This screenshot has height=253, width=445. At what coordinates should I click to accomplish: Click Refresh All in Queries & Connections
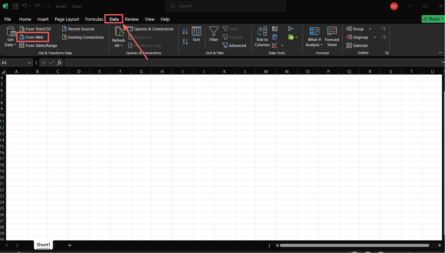[118, 36]
